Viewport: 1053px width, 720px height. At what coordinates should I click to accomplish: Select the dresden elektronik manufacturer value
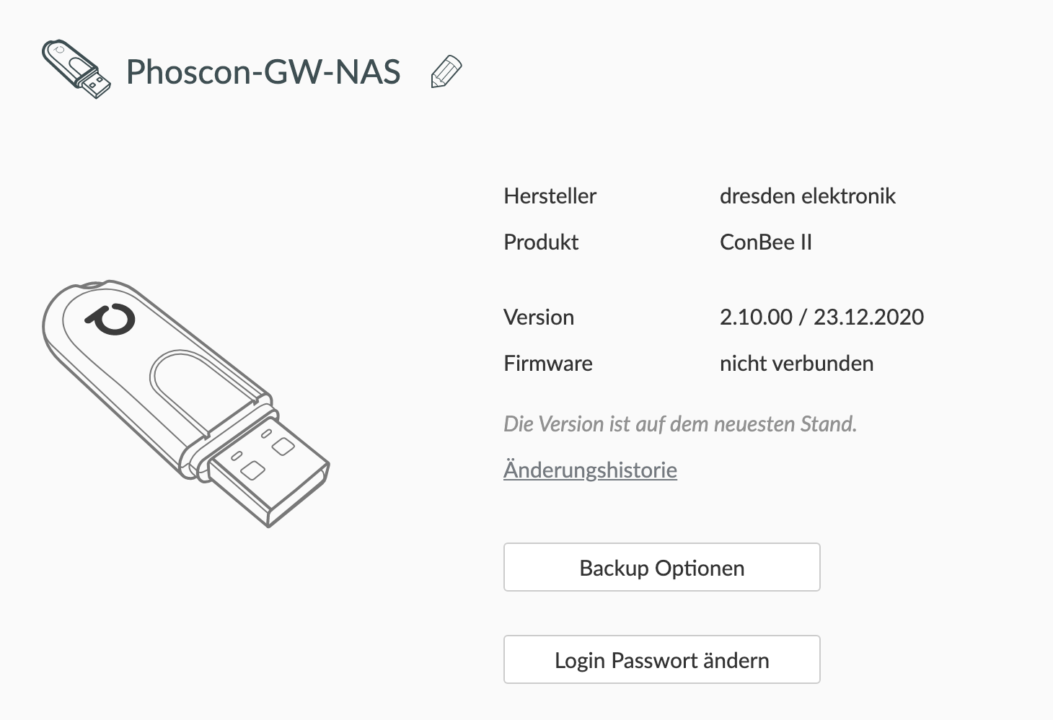(807, 196)
